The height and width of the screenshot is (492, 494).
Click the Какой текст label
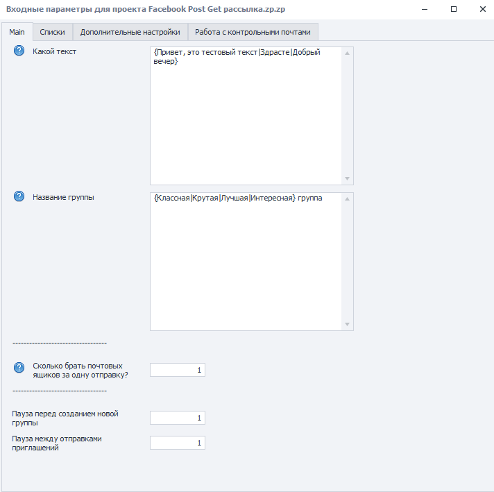55,51
